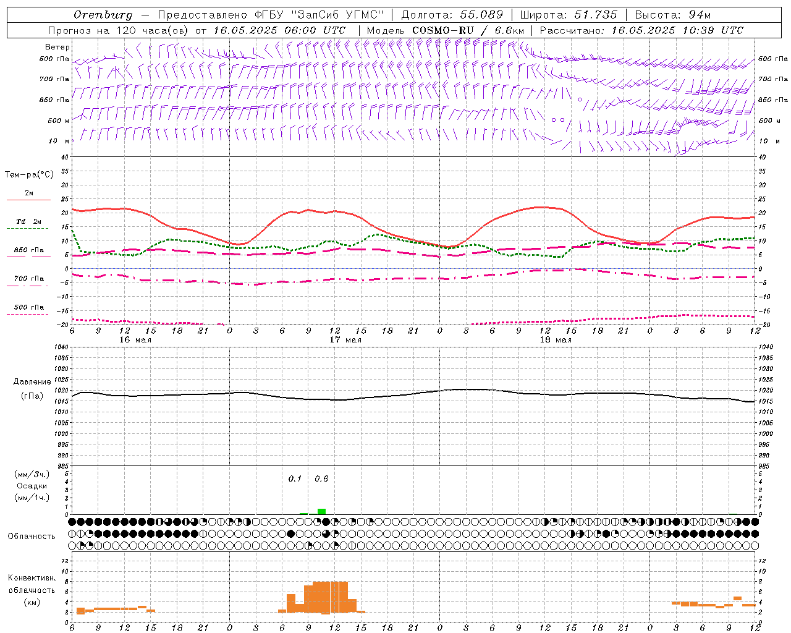Image resolution: width=791 pixels, height=633 pixels.
Task: Click the Рассчитано: 16.05.2025 10:39 UTC timestamp
Action: click(x=641, y=30)
